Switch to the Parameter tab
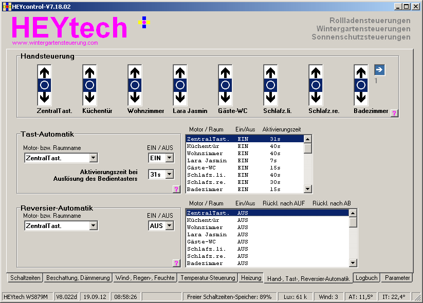The height and width of the screenshot is (303, 423). click(x=397, y=278)
